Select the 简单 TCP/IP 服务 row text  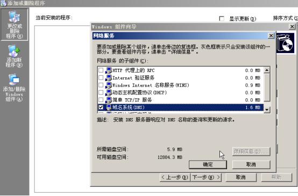[x=132, y=100]
